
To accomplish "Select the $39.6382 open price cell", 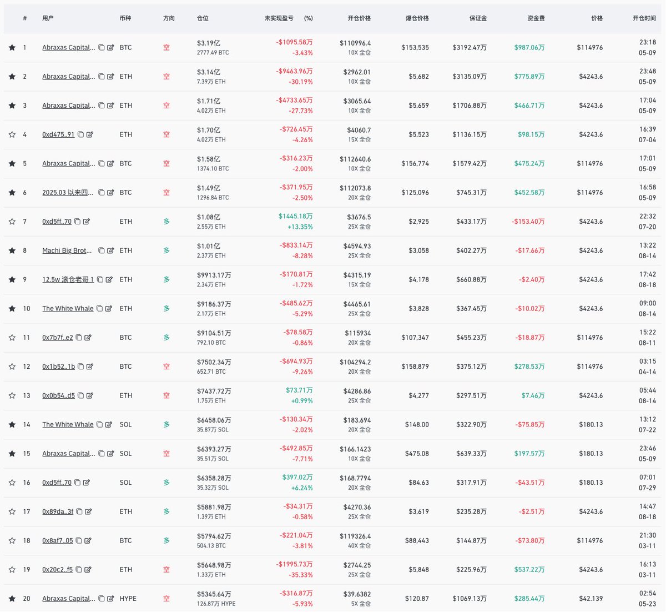I will tap(357, 594).
